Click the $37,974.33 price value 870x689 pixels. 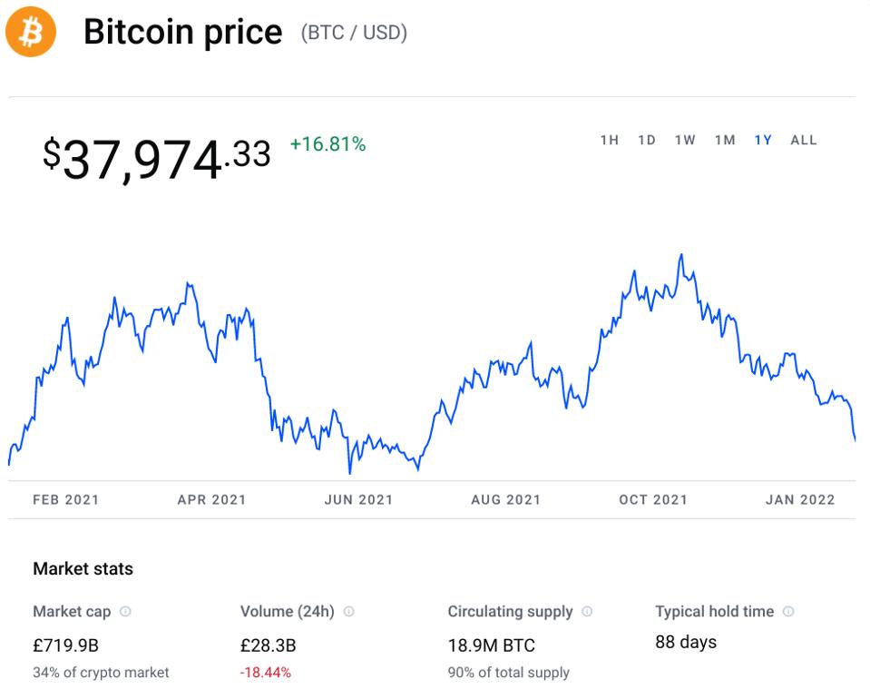pyautogui.click(x=156, y=158)
